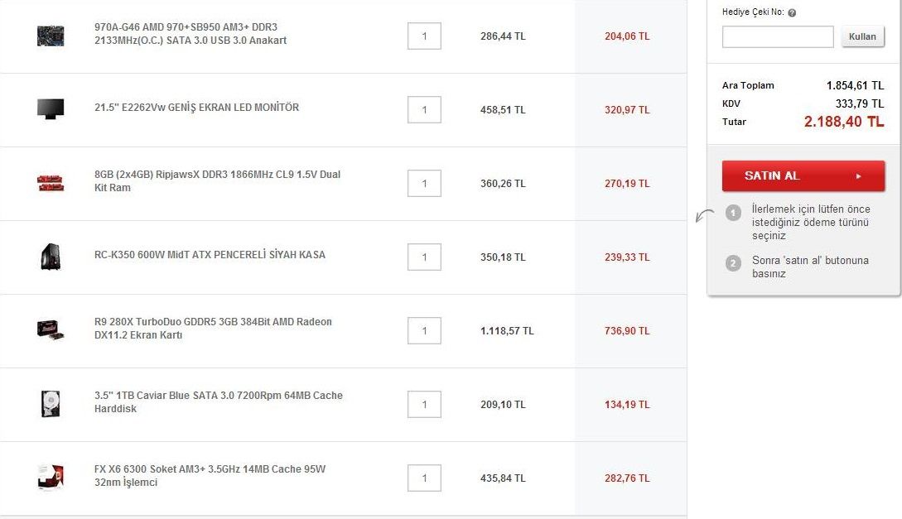Open the FX X6 6300 processor link
The image size is (902, 519).
click(x=210, y=476)
